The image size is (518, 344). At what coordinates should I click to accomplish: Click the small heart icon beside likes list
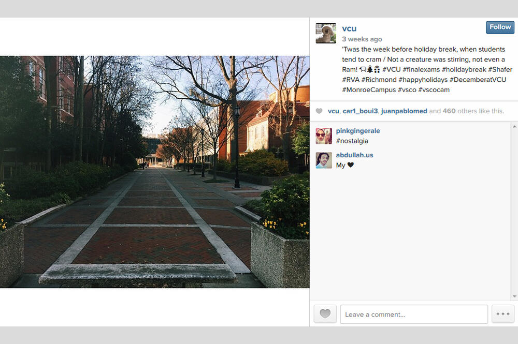(319, 111)
